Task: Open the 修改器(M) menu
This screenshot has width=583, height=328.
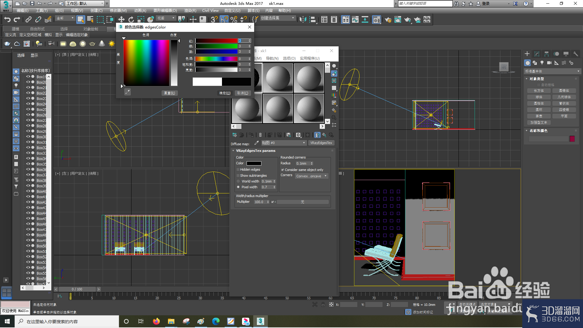Action: coord(118,11)
